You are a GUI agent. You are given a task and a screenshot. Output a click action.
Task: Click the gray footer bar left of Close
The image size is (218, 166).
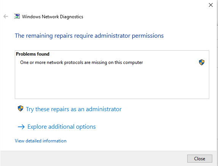coord(93,158)
